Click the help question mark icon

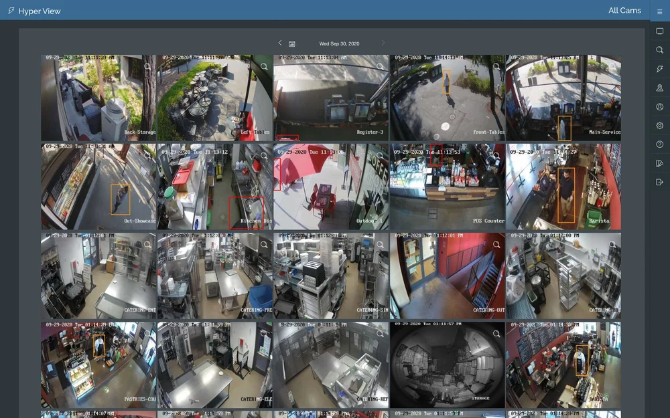659,143
